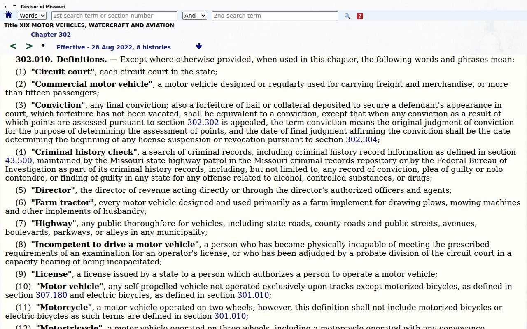Focus the 1st search term input field
The width and height of the screenshot is (527, 329).
point(114,16)
